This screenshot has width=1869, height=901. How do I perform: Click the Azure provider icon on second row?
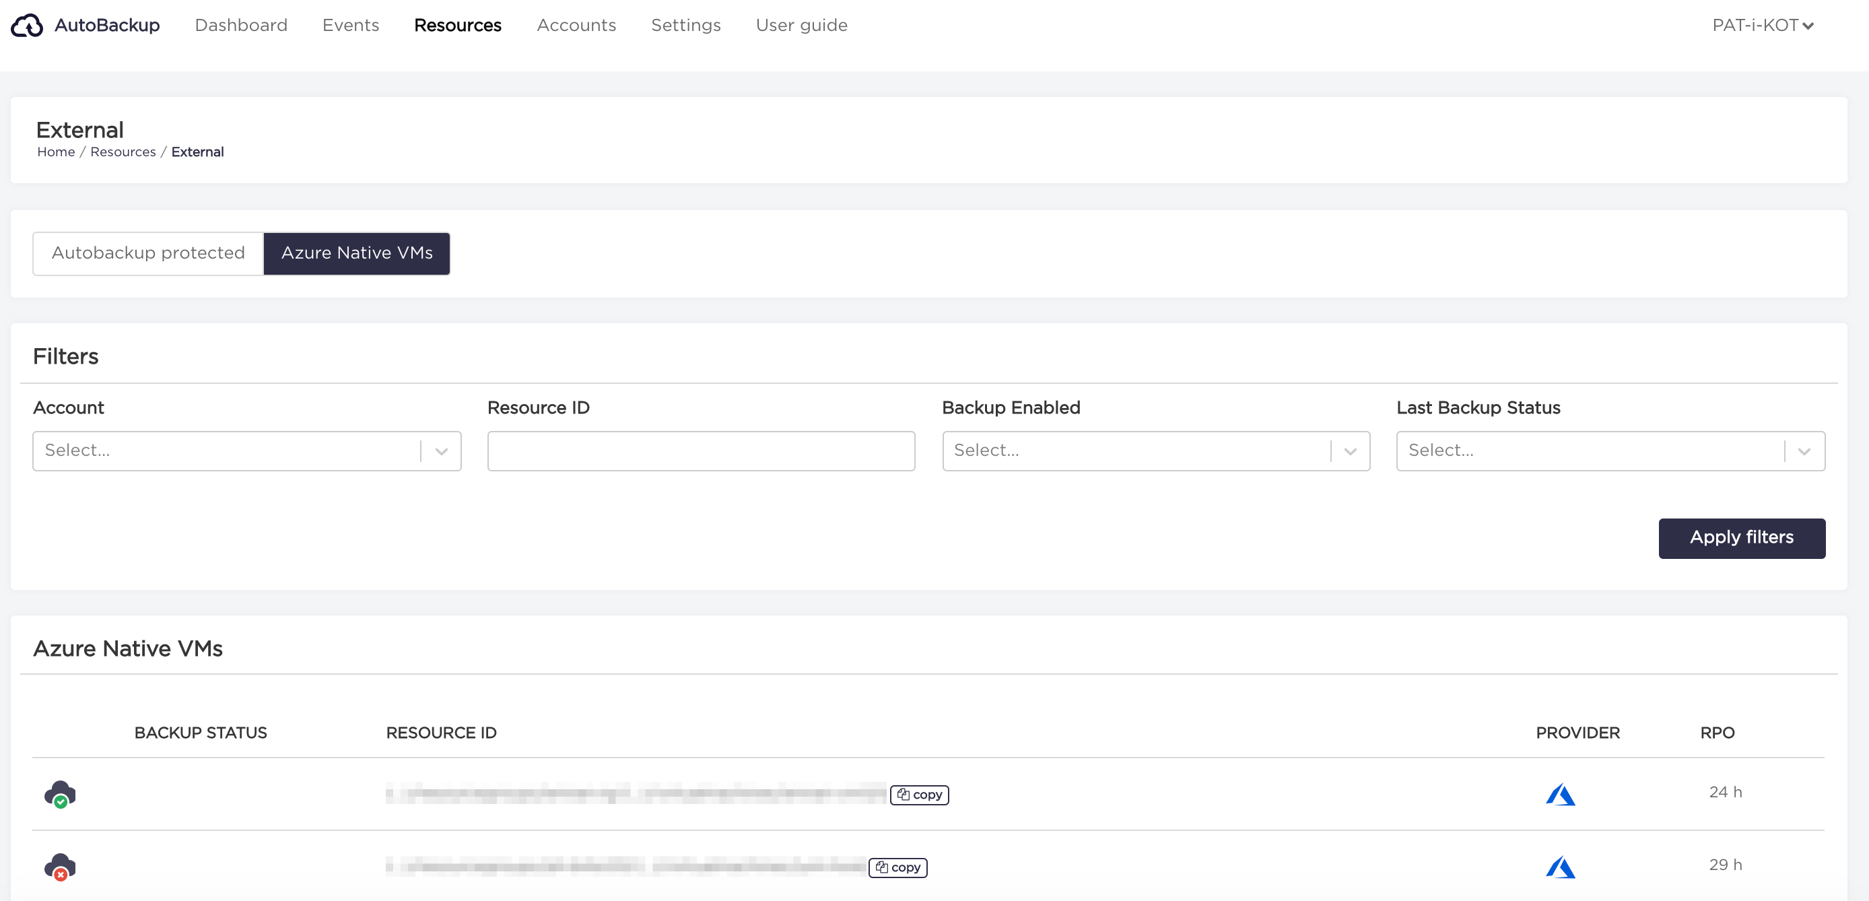(x=1560, y=866)
